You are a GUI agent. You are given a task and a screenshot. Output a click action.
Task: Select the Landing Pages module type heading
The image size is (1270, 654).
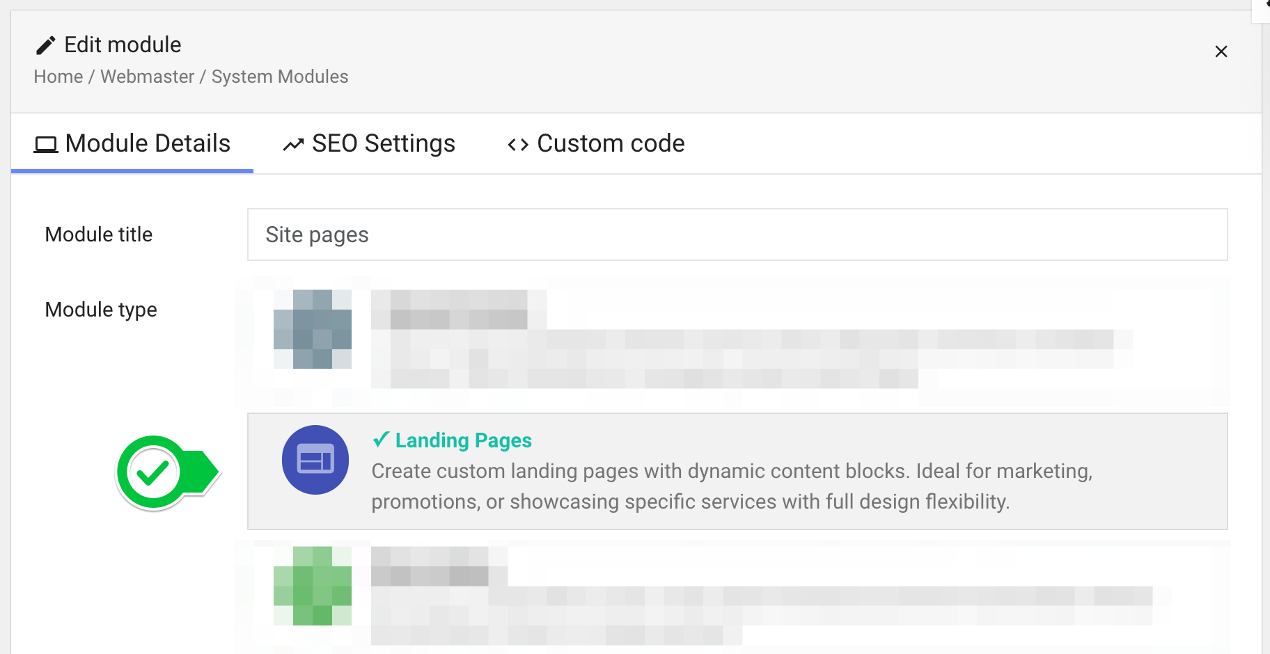[463, 440]
